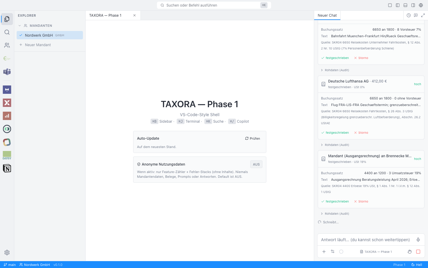Select the TAXORA — Phase 1 editor tab
The image size is (428, 268).
(x=113, y=15)
